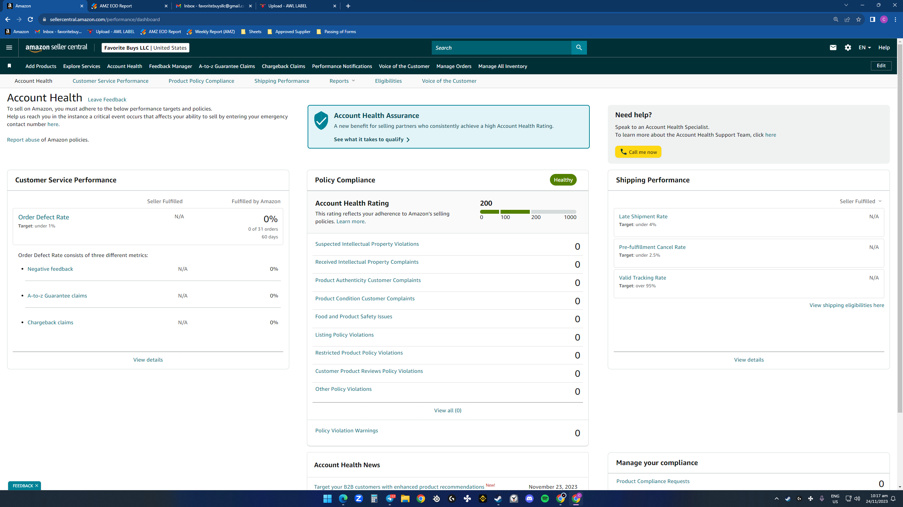Click View all (0) policy violations
Screen dimensions: 903x507
pos(448,411)
